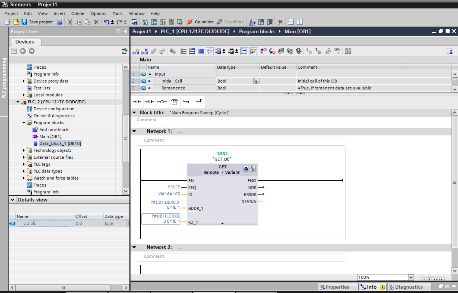The width and height of the screenshot is (458, 293).
Task: Switch to the Diagnostics tab
Action: click(409, 287)
